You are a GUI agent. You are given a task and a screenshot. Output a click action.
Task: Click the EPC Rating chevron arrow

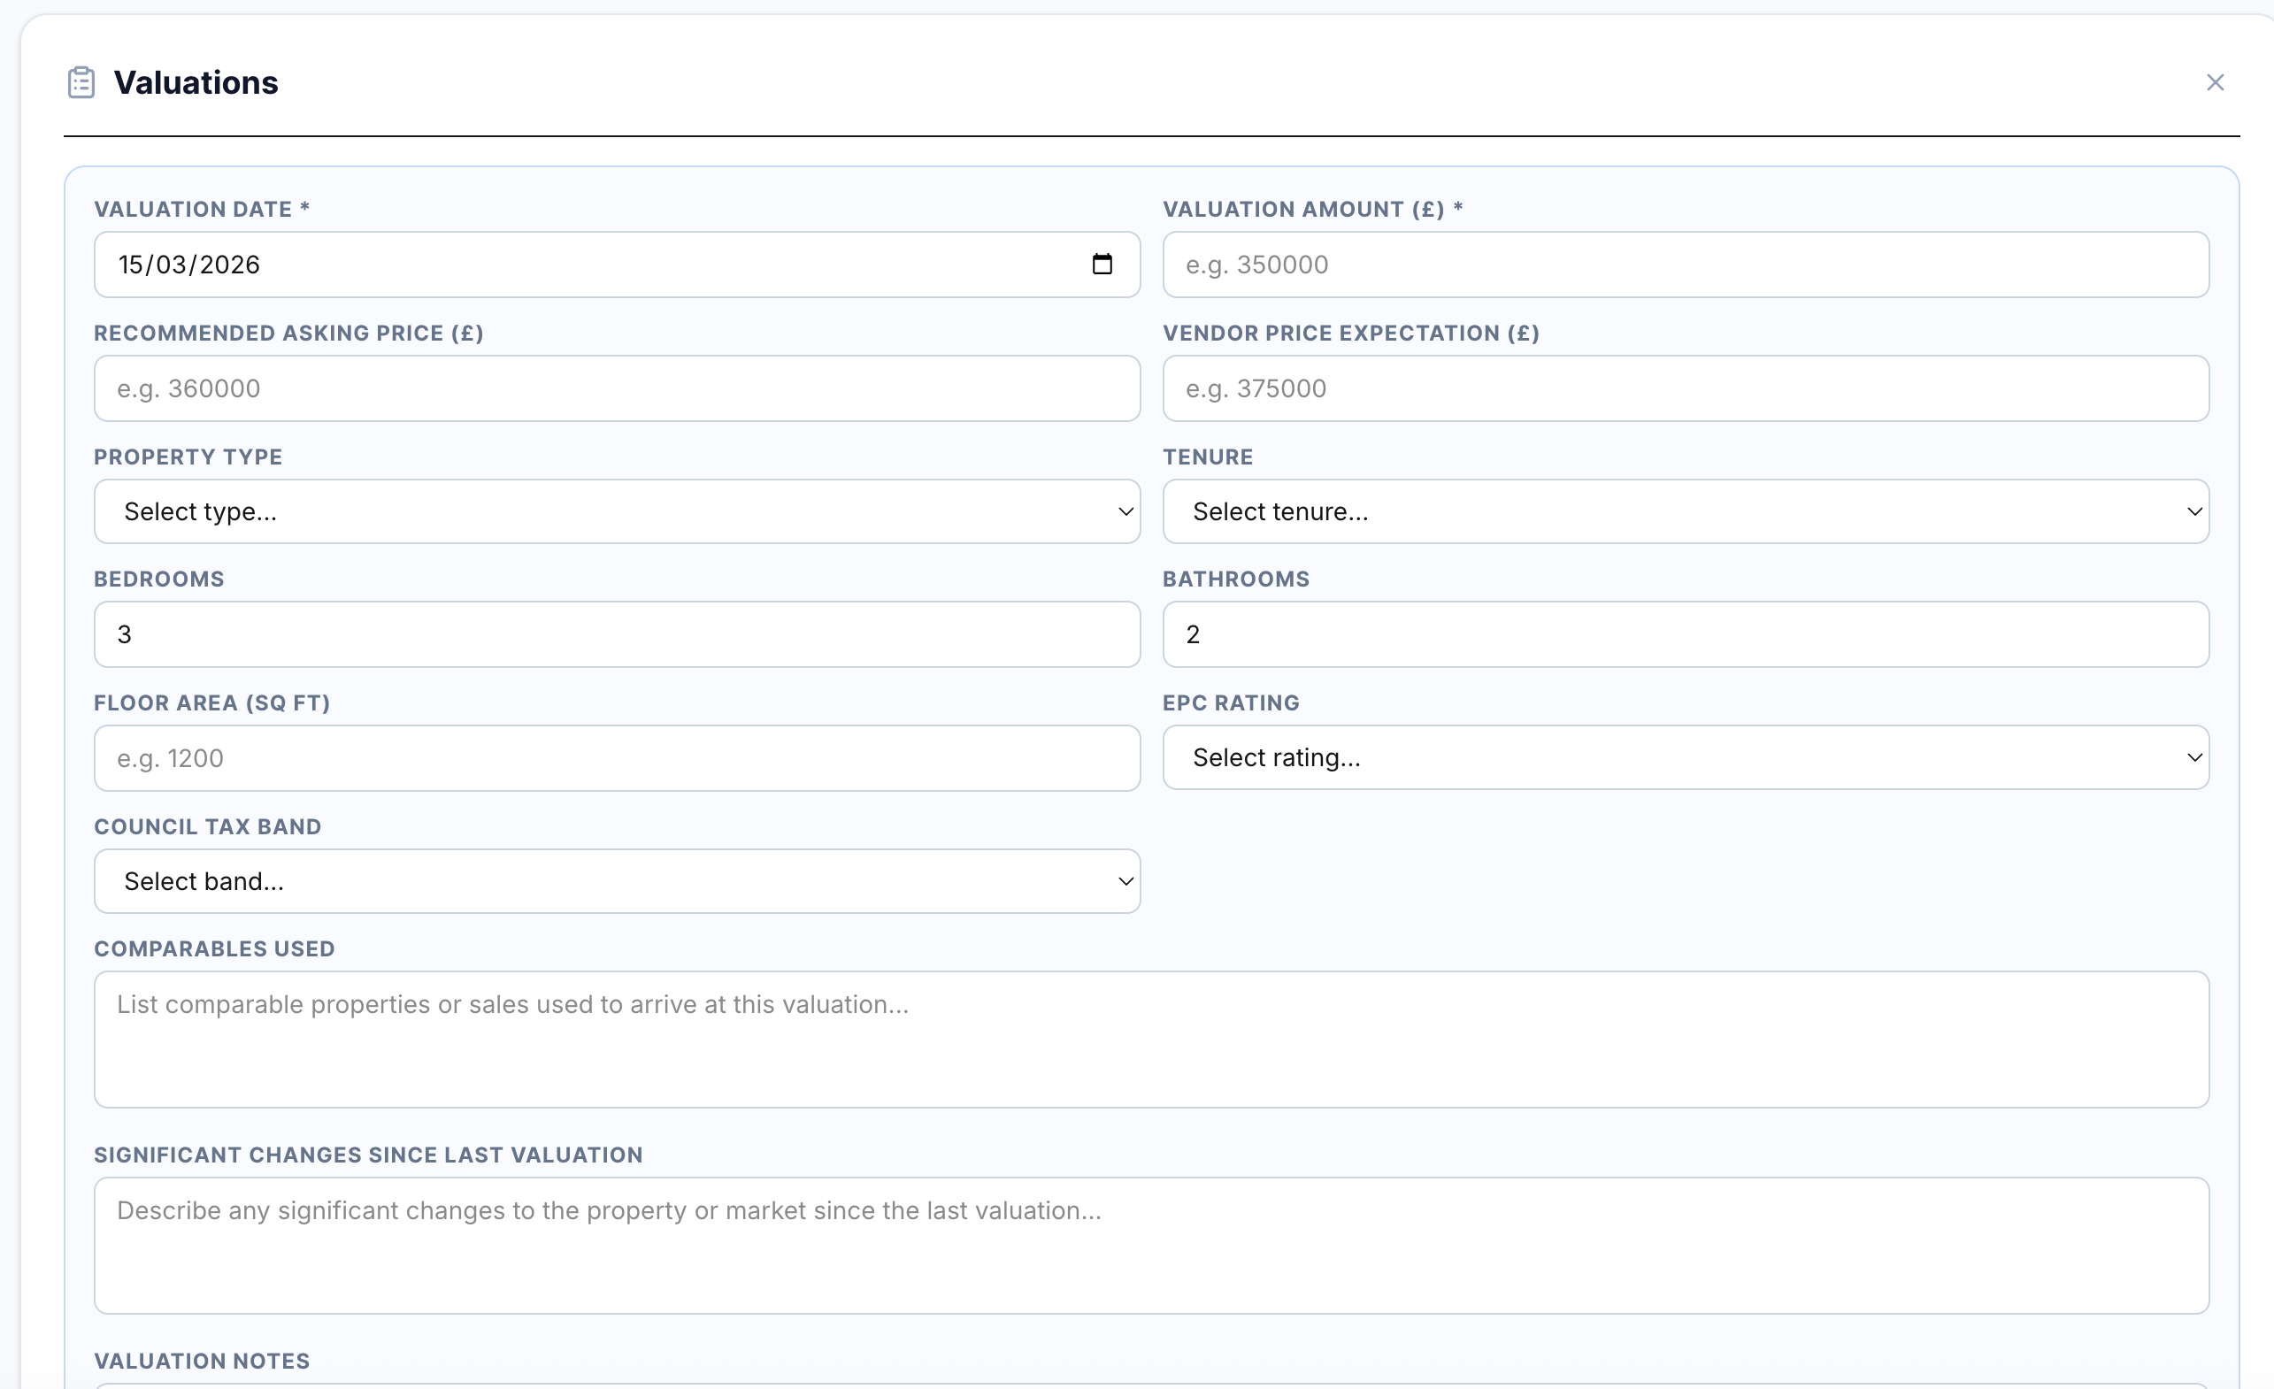2193,757
